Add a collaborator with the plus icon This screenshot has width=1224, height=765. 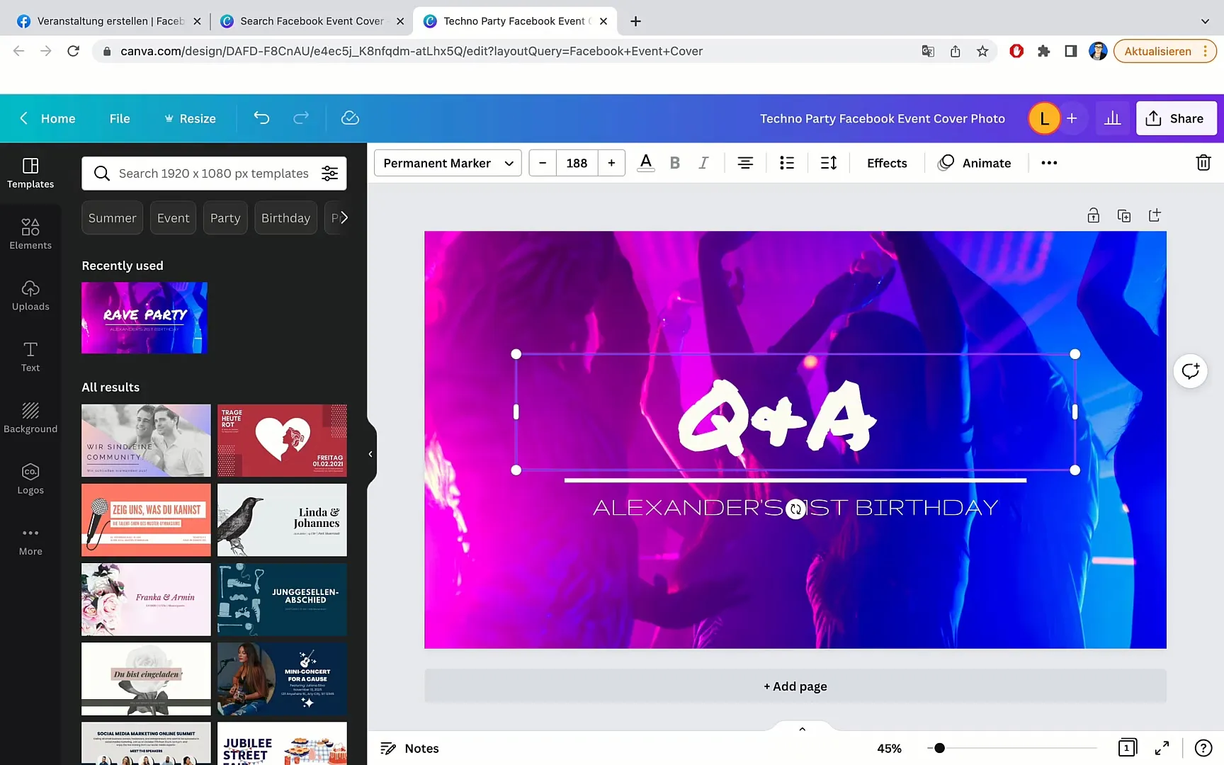click(1072, 118)
